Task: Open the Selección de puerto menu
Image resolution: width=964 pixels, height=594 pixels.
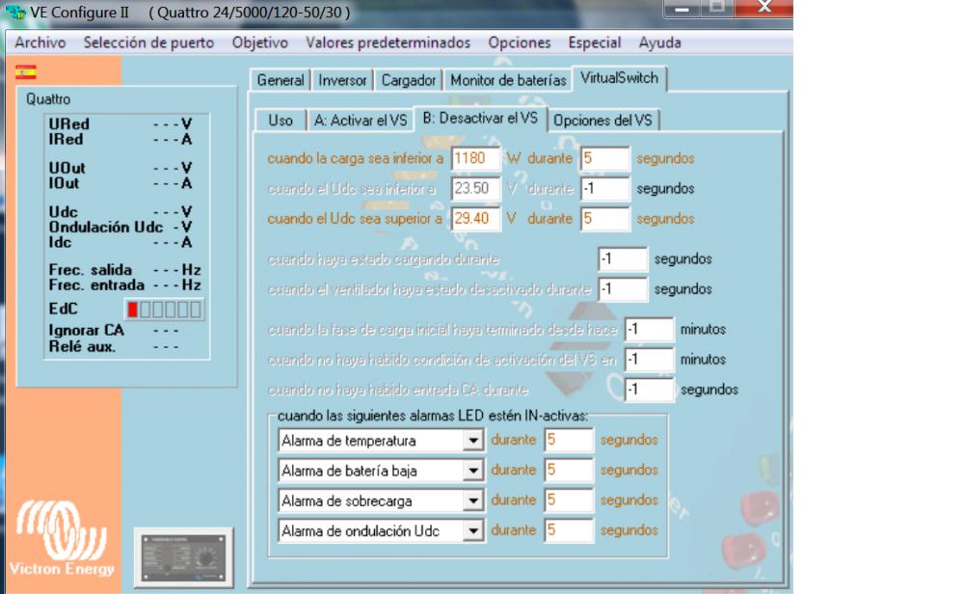Action: 148,42
